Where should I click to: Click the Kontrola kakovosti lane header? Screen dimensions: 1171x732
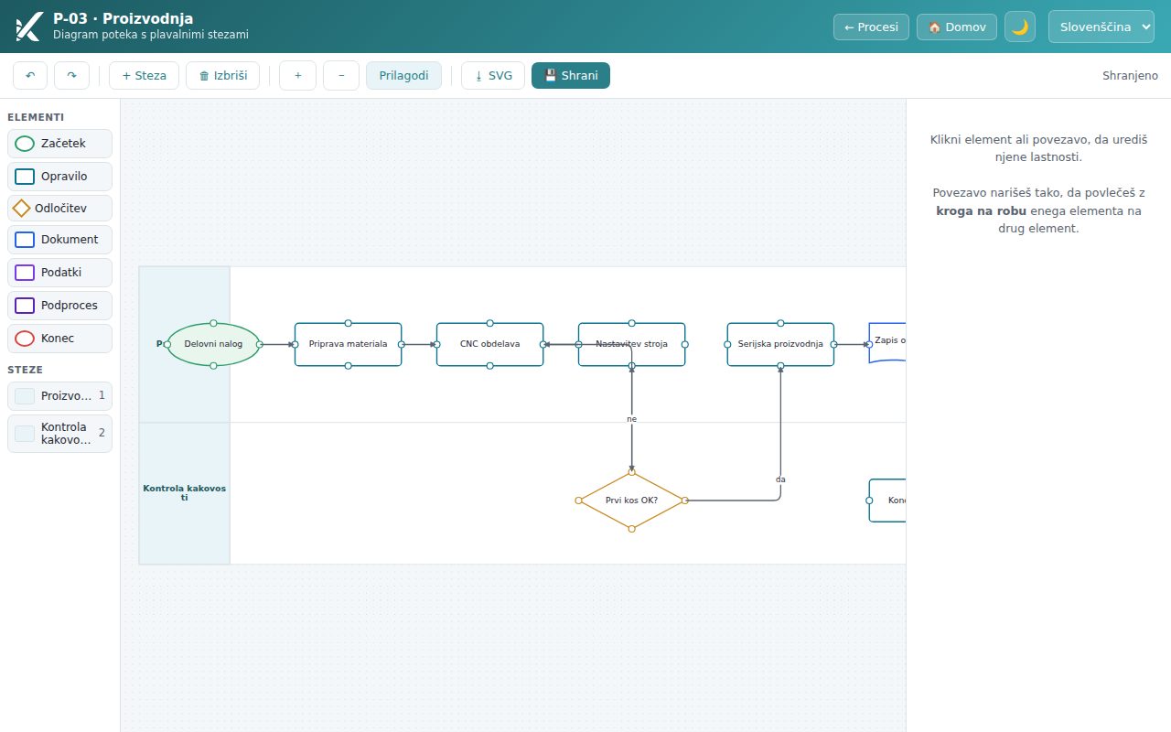point(184,493)
